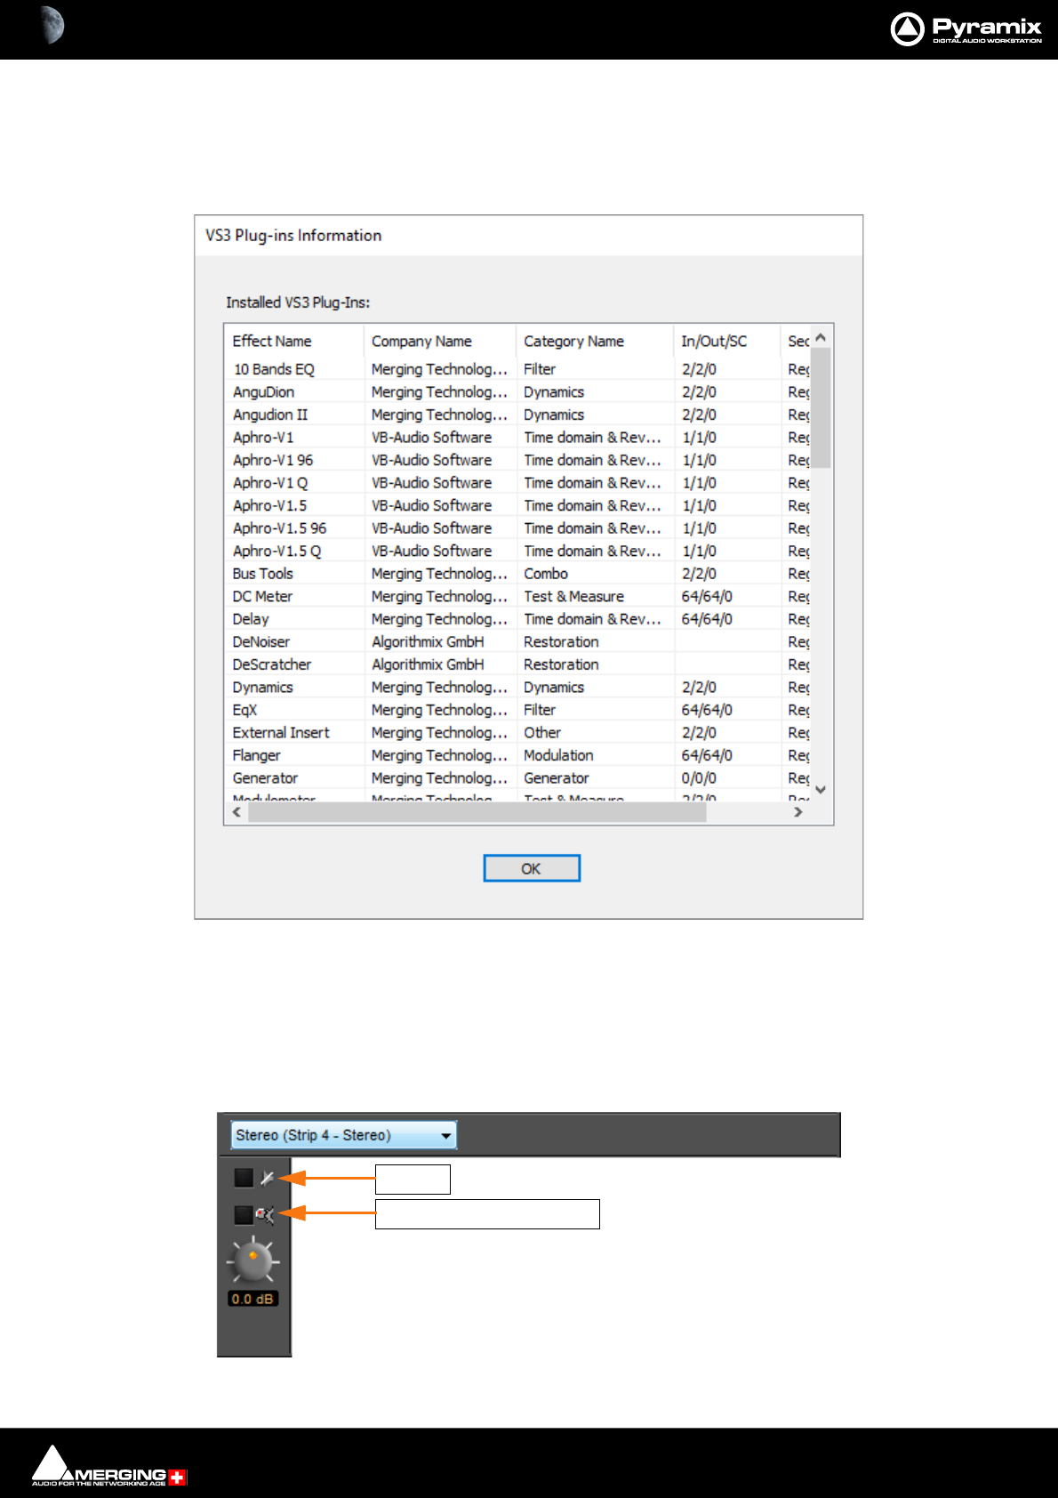Select the Generator effect name row
1058x1498 pixels.
point(517,777)
